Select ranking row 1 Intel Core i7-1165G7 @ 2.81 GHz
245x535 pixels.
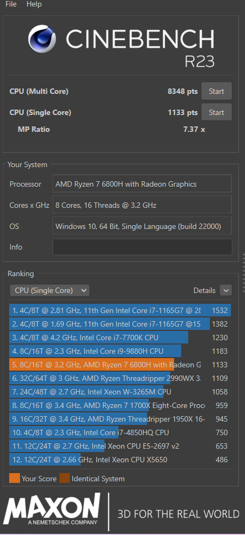click(x=120, y=310)
